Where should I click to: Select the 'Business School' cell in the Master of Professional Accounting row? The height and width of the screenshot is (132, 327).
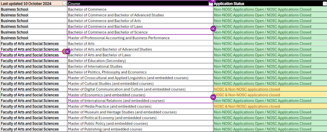pyautogui.click(x=34, y=38)
